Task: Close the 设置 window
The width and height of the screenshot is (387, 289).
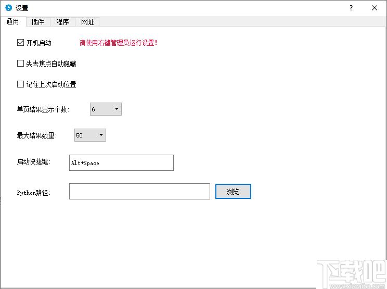Action: (x=374, y=8)
